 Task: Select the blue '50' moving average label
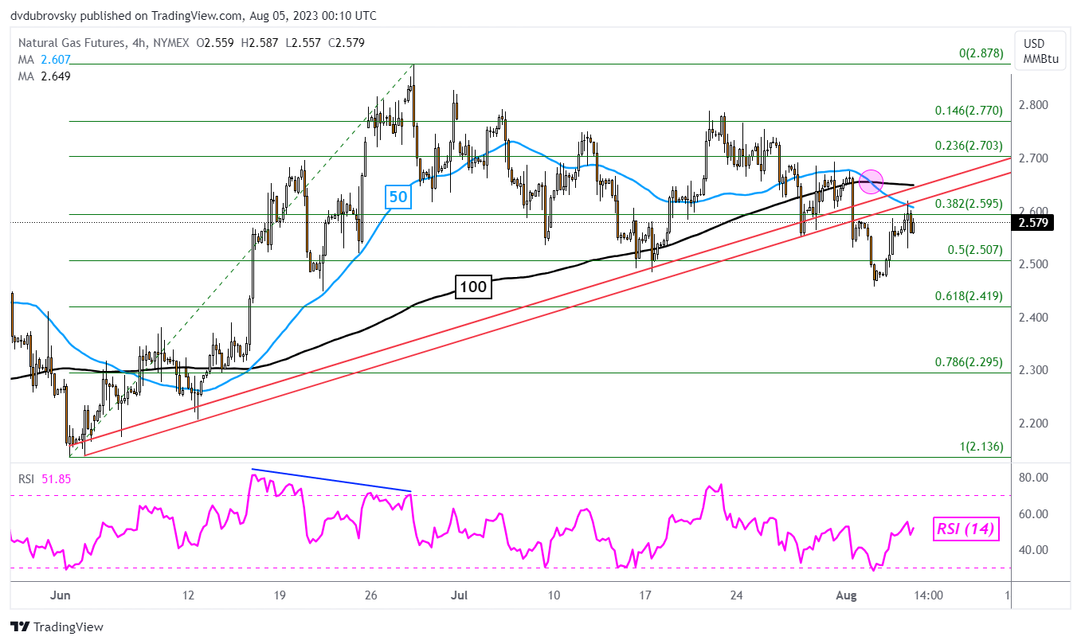pyautogui.click(x=399, y=197)
